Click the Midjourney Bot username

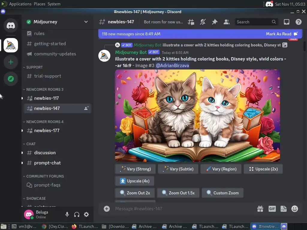pyautogui.click(x=131, y=52)
